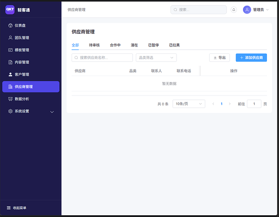
Task: Click the 暂无数据 empty text
Action: point(169,83)
